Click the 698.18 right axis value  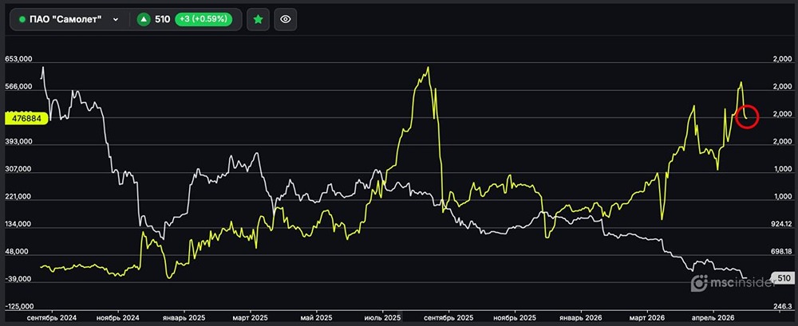782,252
